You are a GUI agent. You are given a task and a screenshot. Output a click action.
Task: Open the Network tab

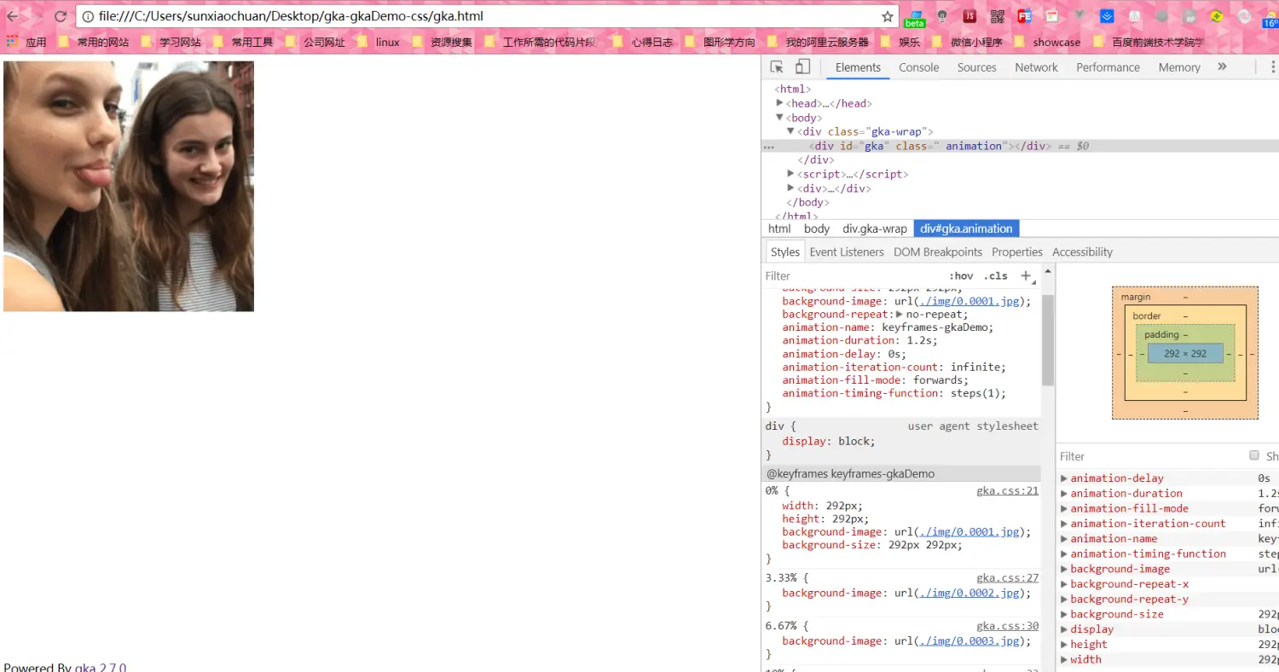[x=1036, y=67]
